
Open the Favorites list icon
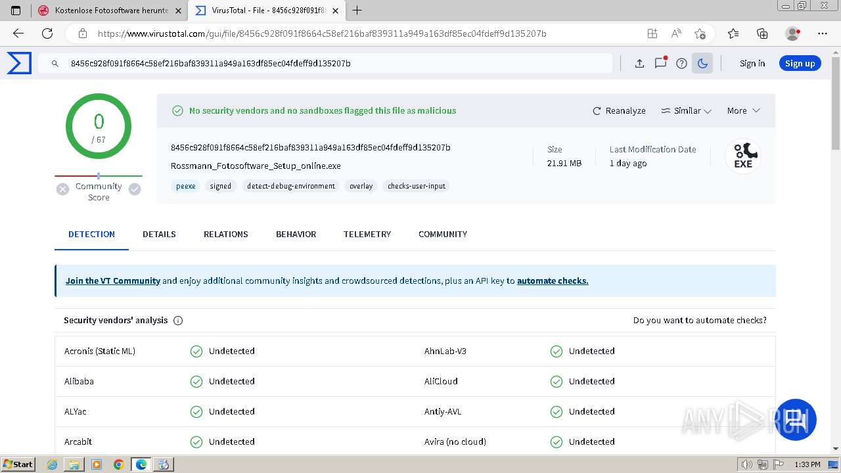[733, 34]
